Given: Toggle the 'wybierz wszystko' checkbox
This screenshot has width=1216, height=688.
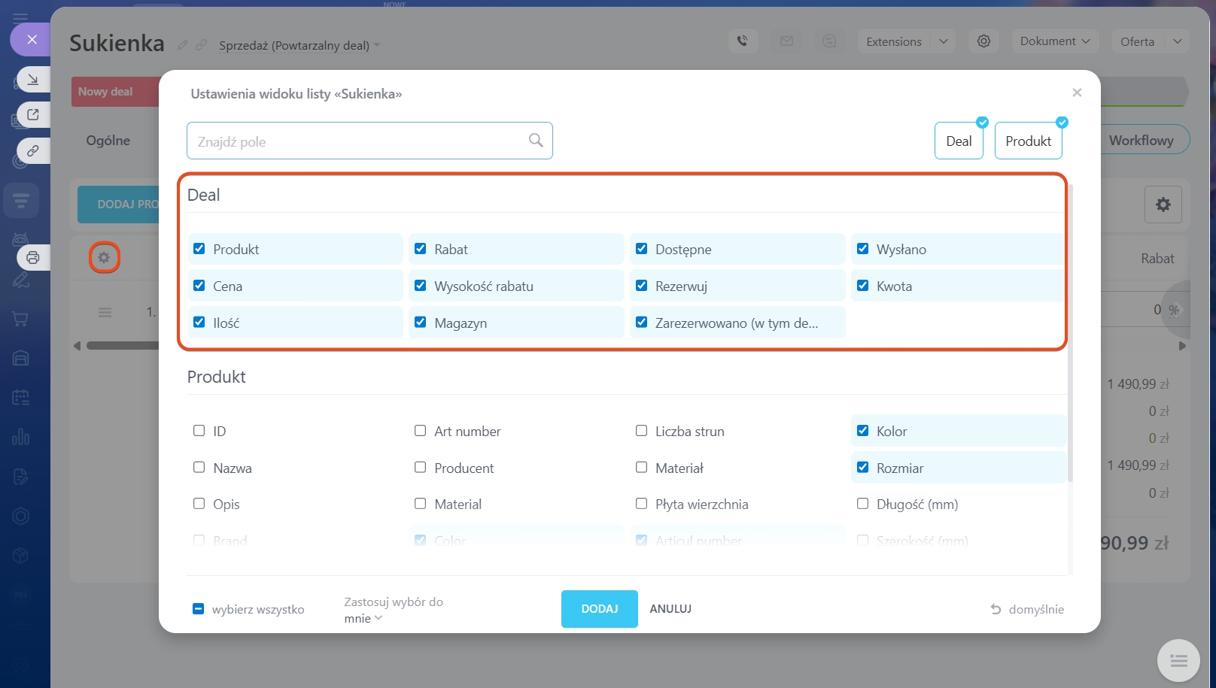Looking at the screenshot, I should pyautogui.click(x=199, y=609).
